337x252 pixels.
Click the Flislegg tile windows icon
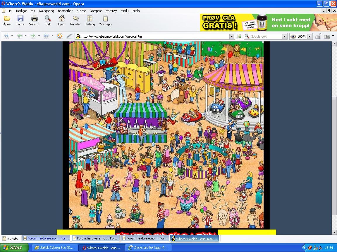tap(90, 18)
